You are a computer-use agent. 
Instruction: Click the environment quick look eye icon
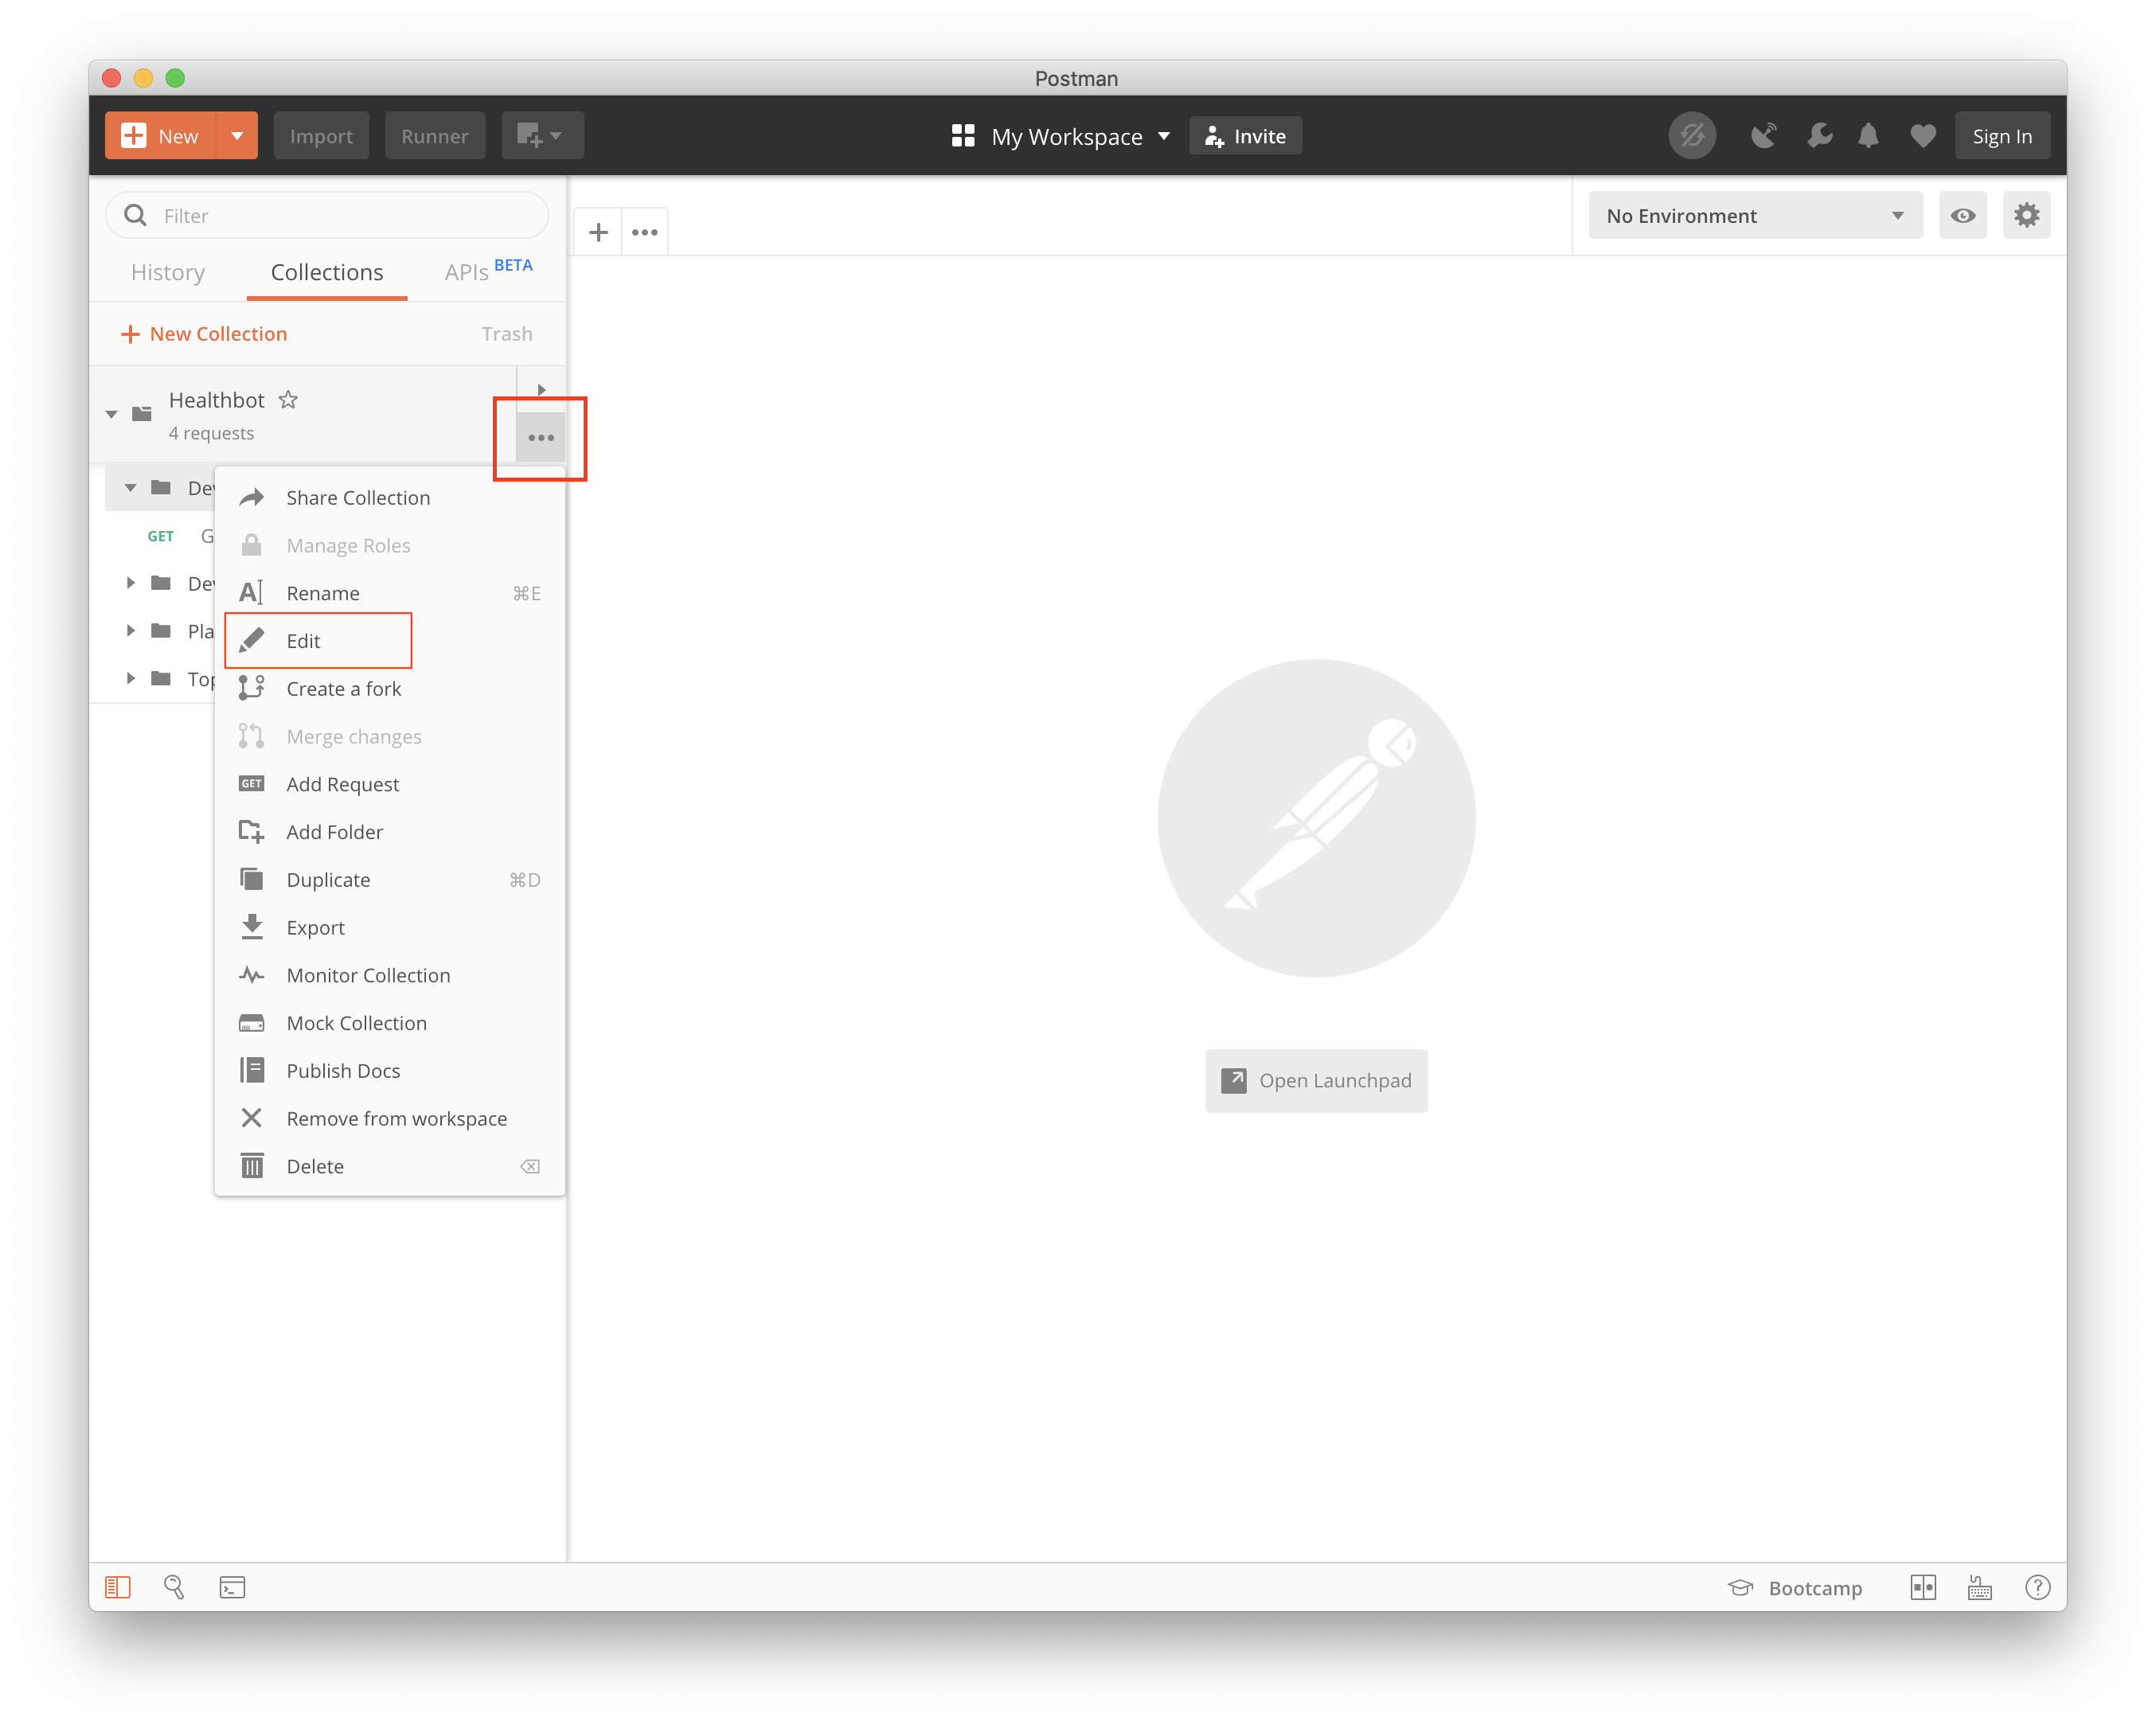pyautogui.click(x=1963, y=215)
